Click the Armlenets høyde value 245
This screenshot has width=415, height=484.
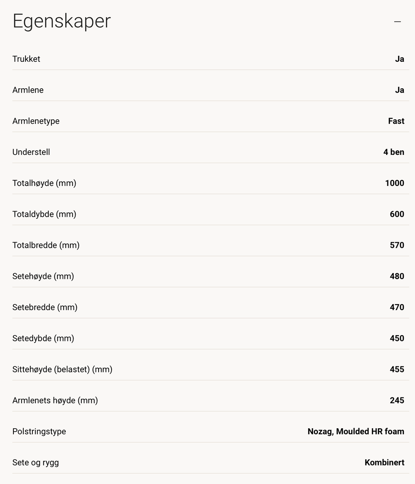pos(397,401)
